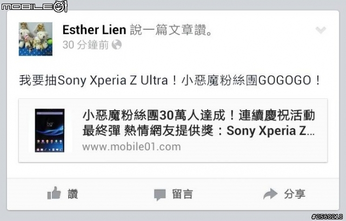Click the 30 分鐘前 timestamp
The width and height of the screenshot is (346, 221).
(85, 45)
